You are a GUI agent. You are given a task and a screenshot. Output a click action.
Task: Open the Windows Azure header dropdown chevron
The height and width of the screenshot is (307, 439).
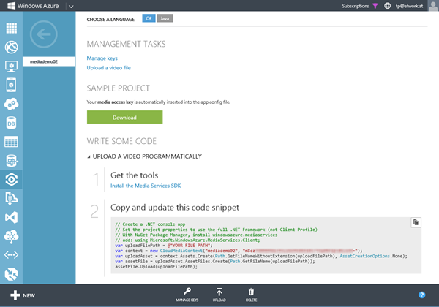(68, 6)
